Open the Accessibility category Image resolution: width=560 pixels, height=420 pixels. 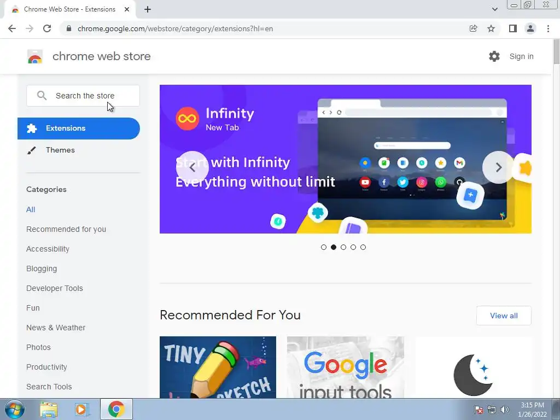48,249
